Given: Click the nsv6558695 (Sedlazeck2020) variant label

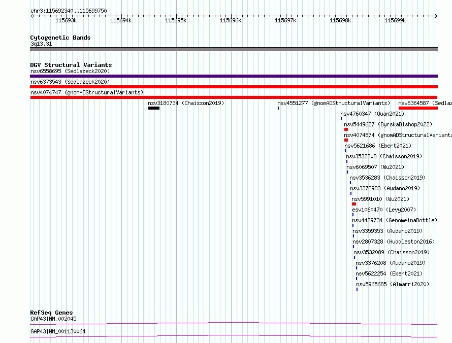Looking at the screenshot, I should pos(70,71).
